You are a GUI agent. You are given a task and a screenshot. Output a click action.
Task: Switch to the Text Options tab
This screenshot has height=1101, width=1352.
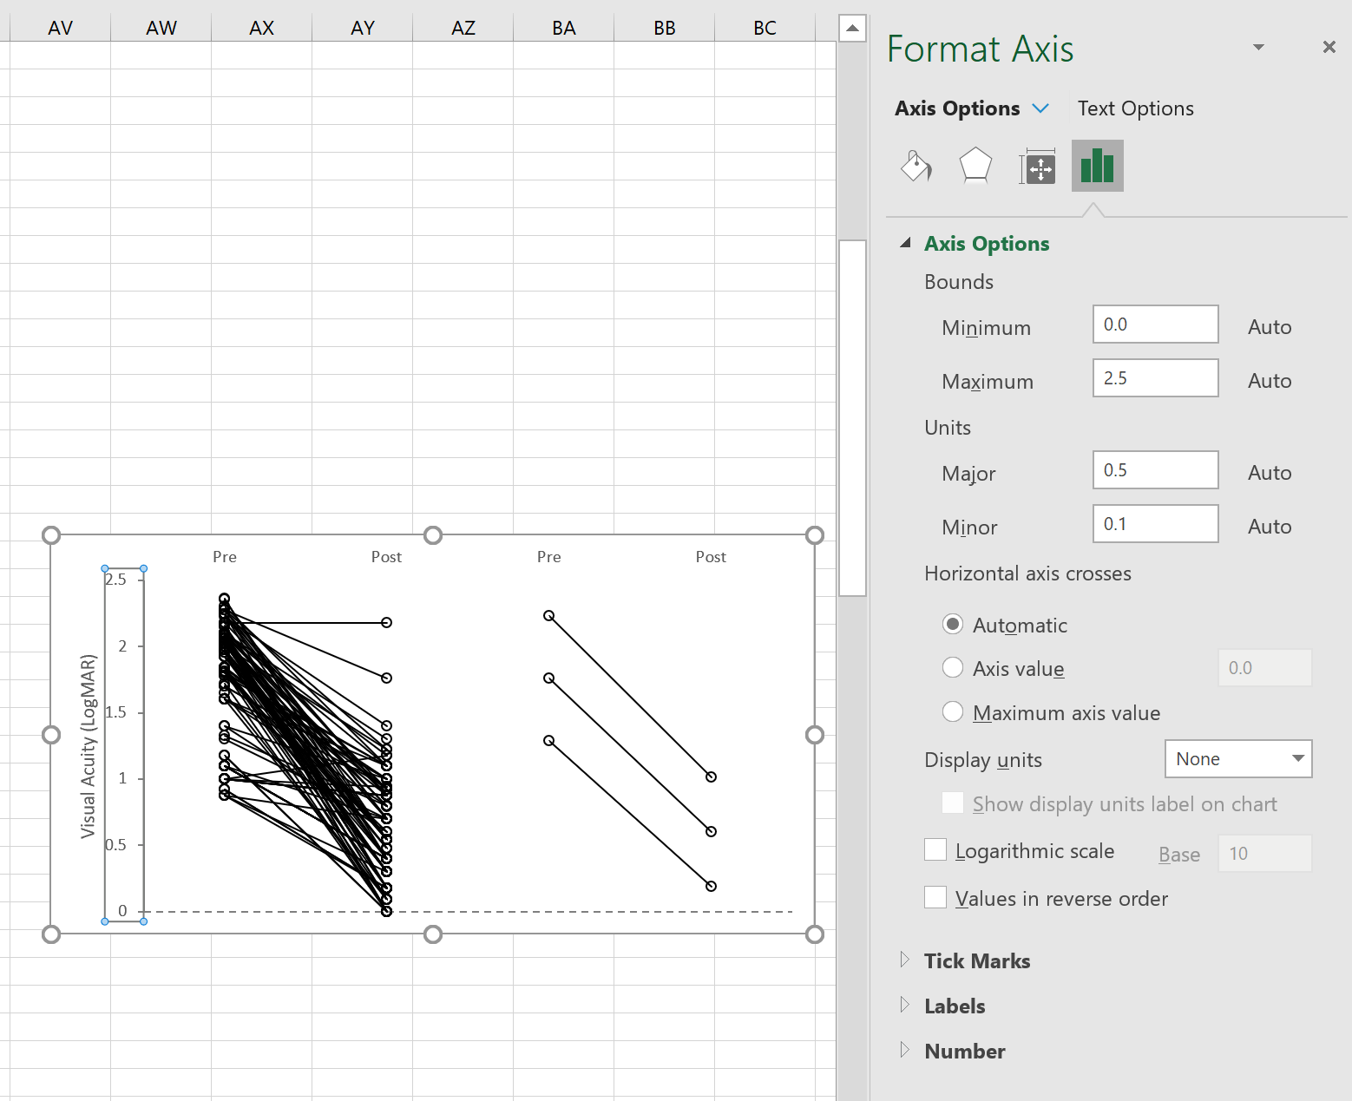click(x=1135, y=108)
